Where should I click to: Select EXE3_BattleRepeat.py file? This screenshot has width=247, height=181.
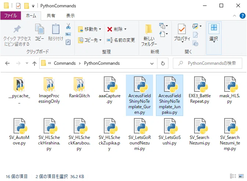point(200,90)
